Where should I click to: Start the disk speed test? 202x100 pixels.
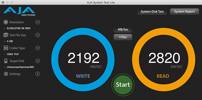123,85
